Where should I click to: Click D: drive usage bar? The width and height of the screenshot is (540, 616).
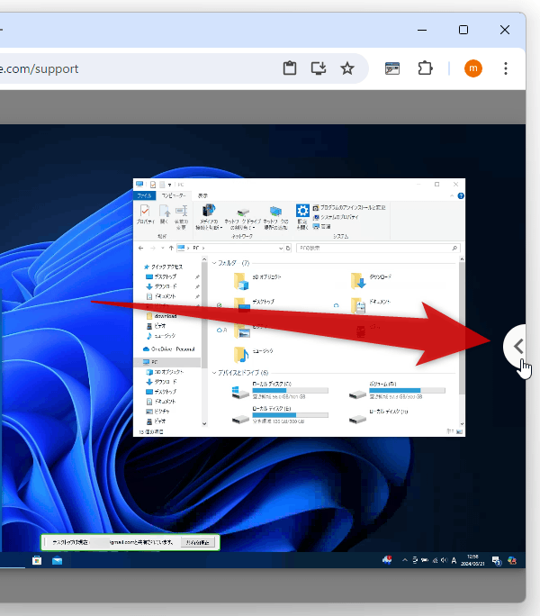[407, 391]
